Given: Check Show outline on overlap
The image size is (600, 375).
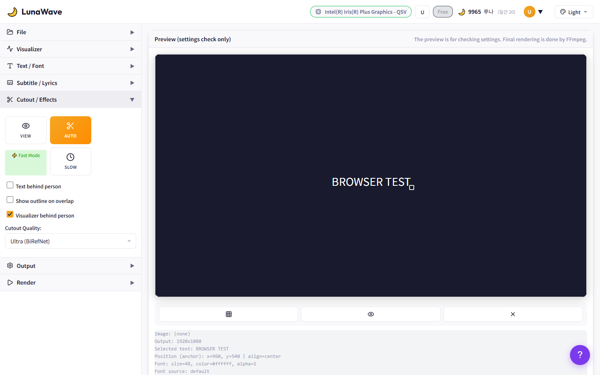Looking at the screenshot, I should [x=10, y=200].
